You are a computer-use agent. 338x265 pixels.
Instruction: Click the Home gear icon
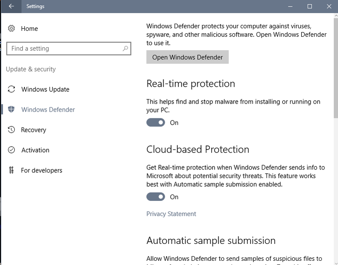pos(11,28)
